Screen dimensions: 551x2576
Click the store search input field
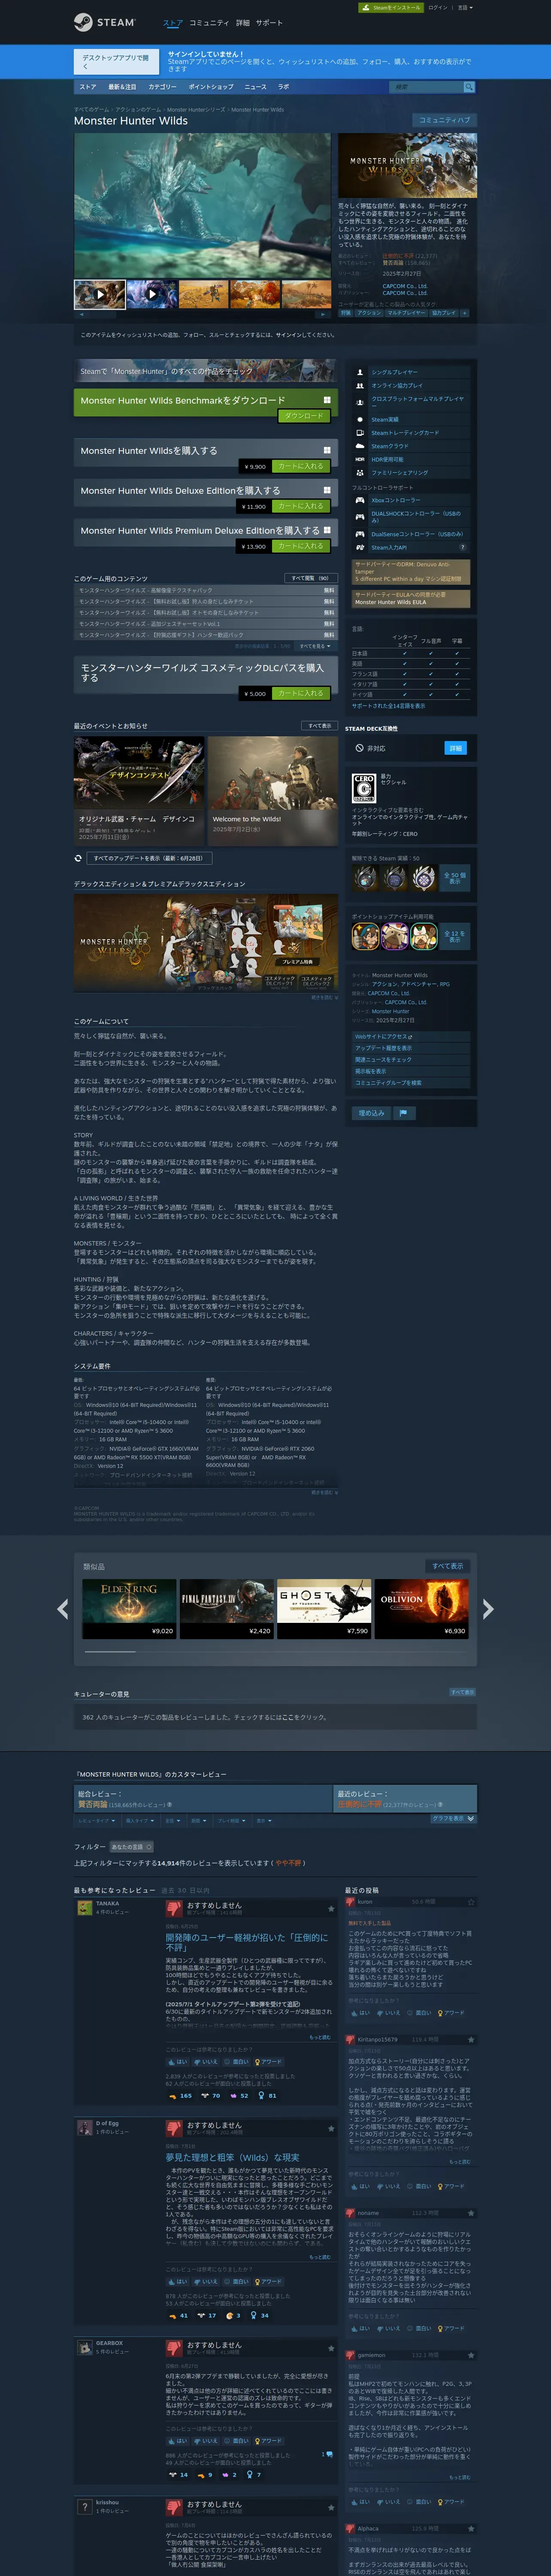pos(426,87)
